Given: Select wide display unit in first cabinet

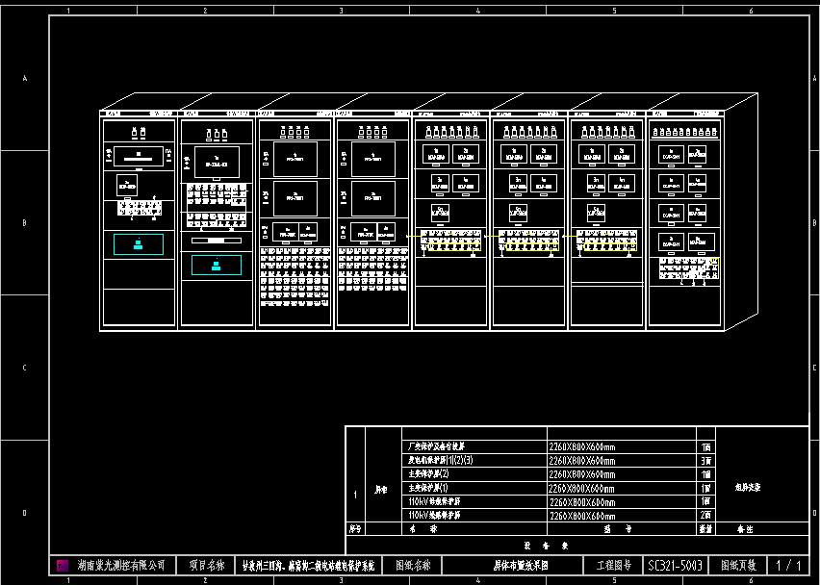Looking at the screenshot, I should coord(138,154).
